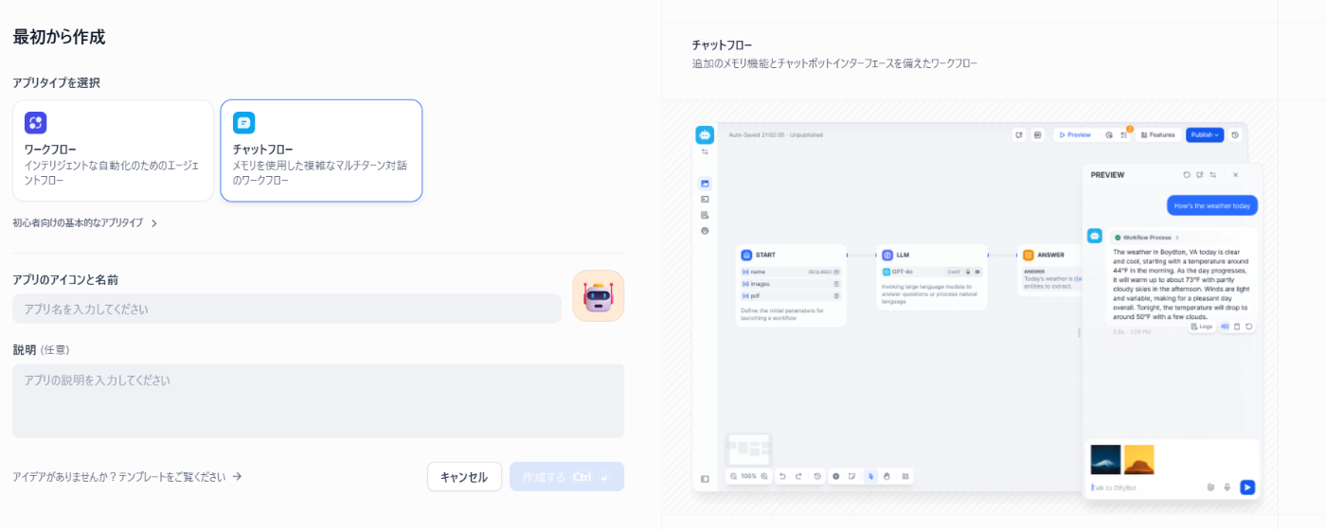The width and height of the screenshot is (1326, 529).
Task: Click zoom out magnifier in the preview illustration
Action: (733, 476)
